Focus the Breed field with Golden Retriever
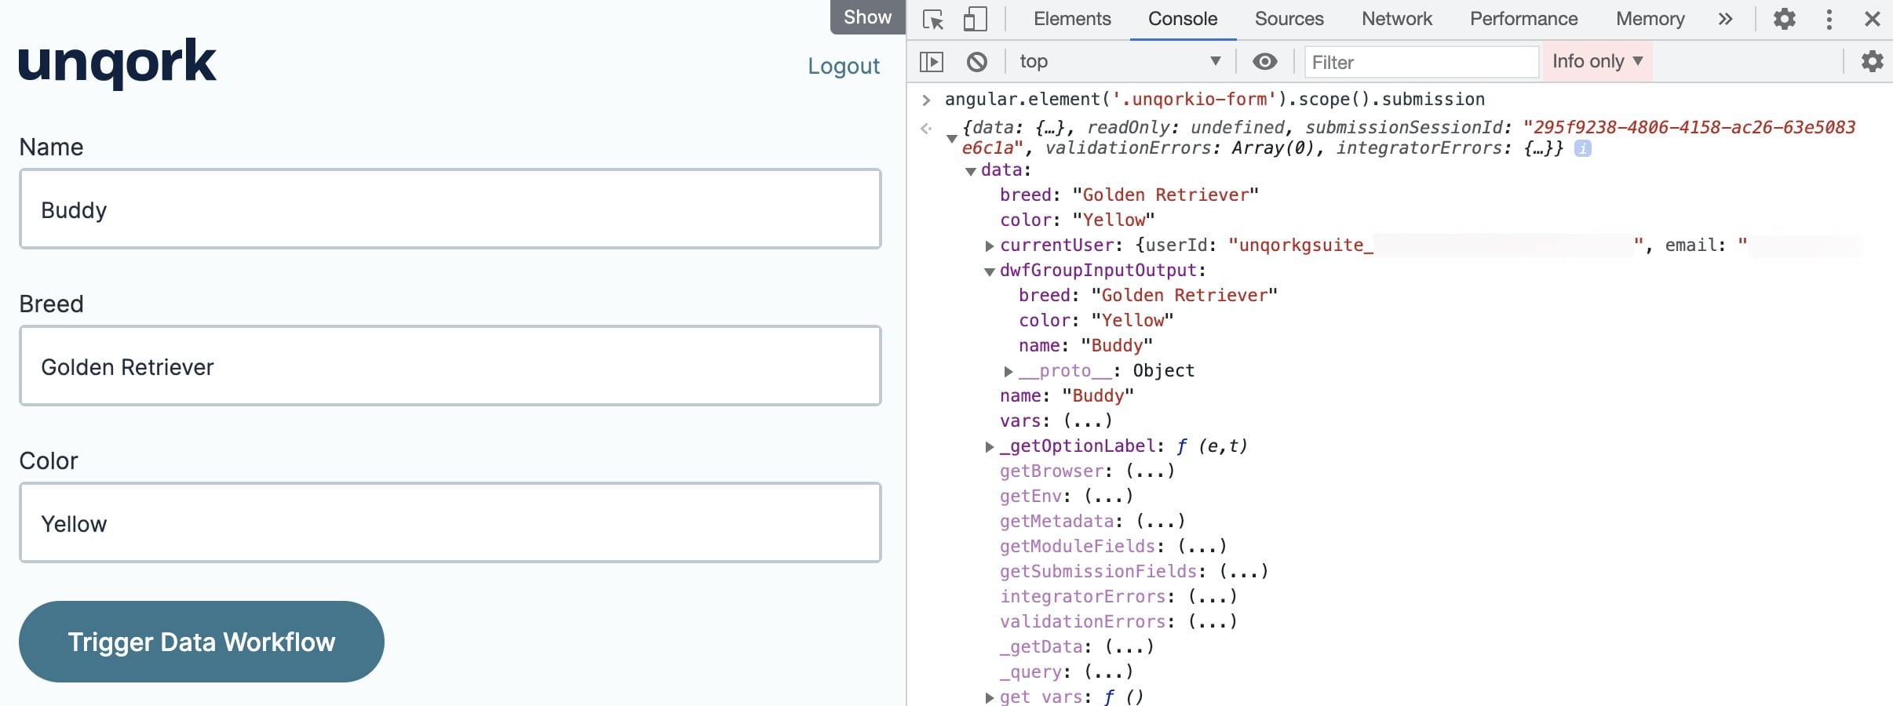This screenshot has width=1893, height=706. (450, 366)
